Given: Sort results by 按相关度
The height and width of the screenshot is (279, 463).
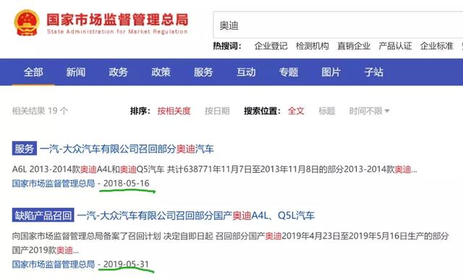Looking at the screenshot, I should point(174,111).
